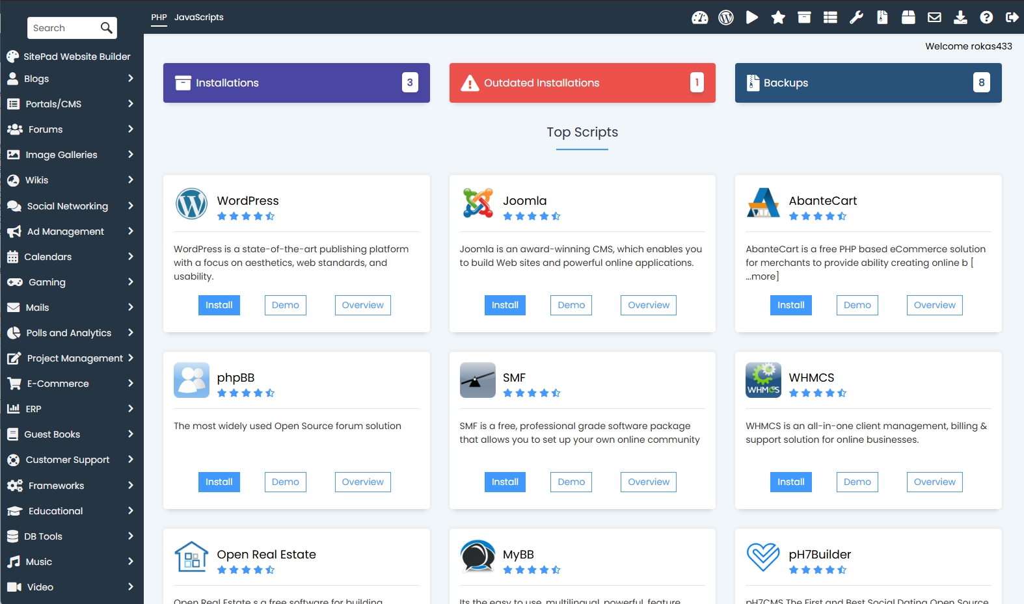Open help question mark icon
This screenshot has height=604, width=1024.
click(x=986, y=18)
